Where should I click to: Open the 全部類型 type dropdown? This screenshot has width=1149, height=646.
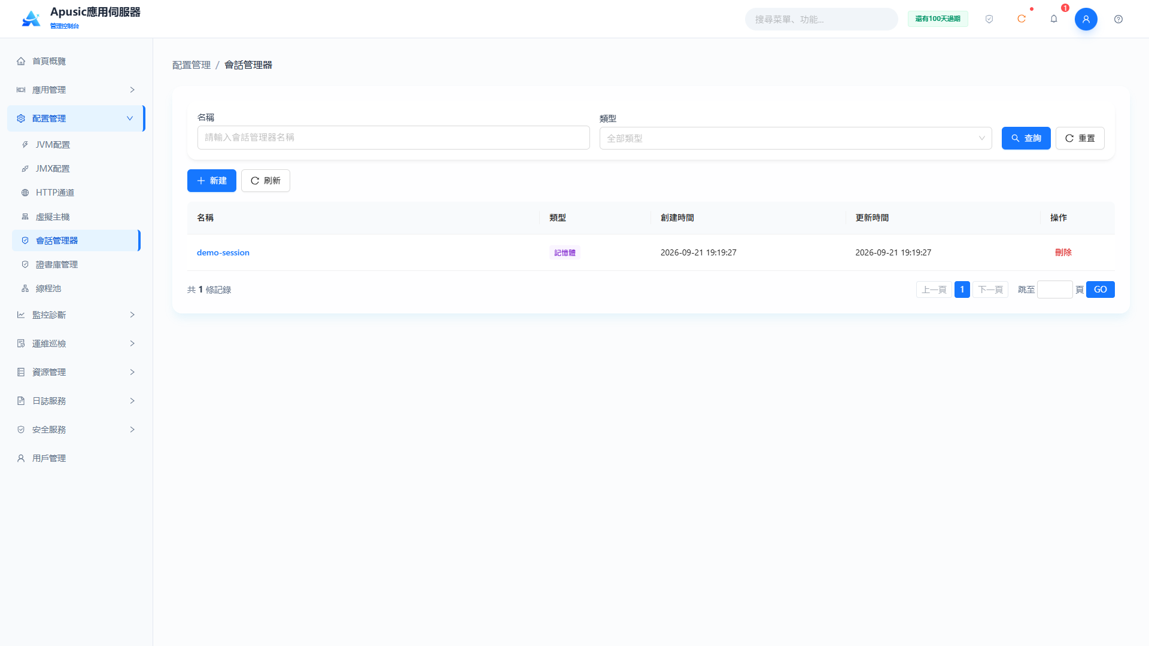tap(795, 138)
